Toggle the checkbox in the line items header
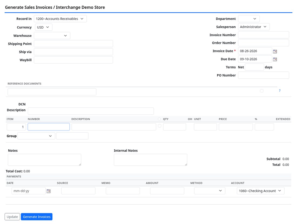The width and height of the screenshot is (297, 224). [x=159, y=119]
